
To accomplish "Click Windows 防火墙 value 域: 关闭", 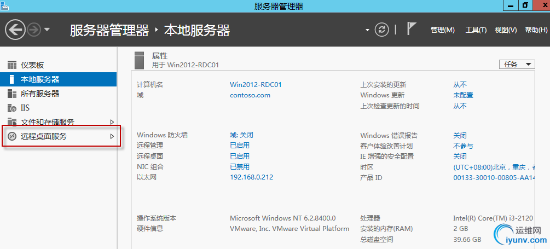I will tap(241, 135).
